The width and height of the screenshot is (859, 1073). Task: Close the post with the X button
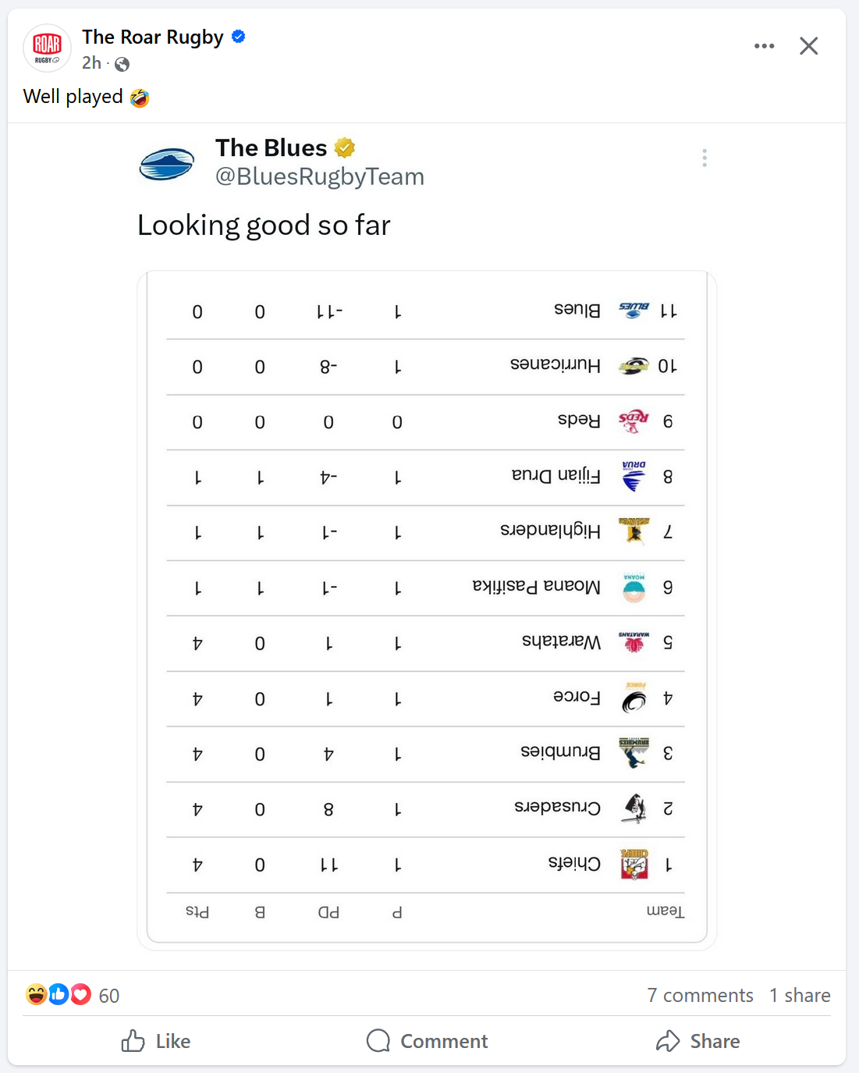(x=809, y=46)
